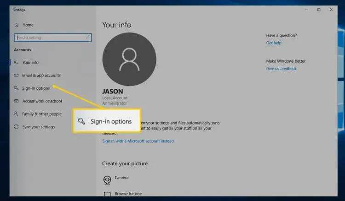Open Sign-in options text in the sidebar
345x201 pixels.
point(36,88)
